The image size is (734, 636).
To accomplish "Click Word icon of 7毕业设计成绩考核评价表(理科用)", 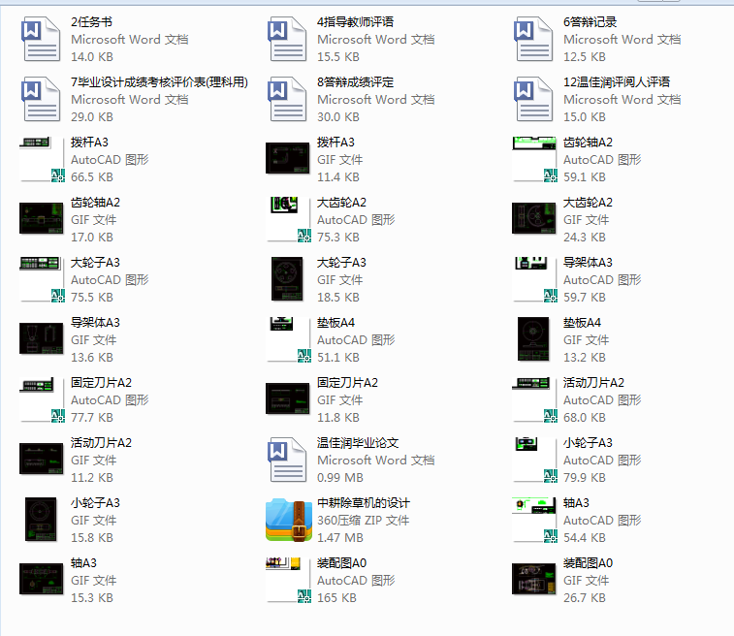I will (41, 99).
